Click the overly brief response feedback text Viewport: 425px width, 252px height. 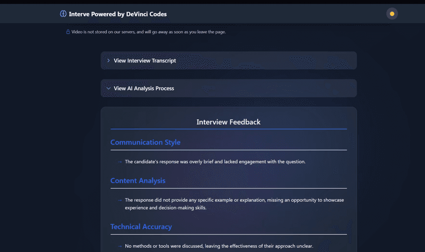pos(215,162)
